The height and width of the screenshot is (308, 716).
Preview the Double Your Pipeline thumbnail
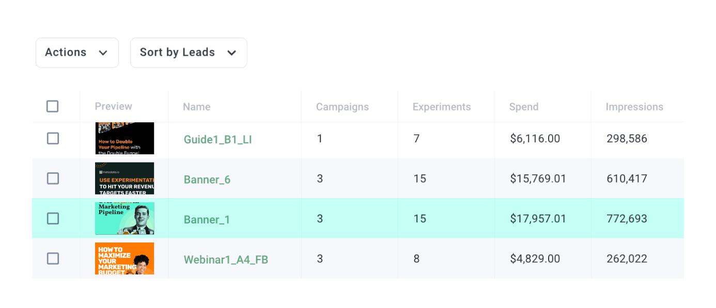pos(124,138)
